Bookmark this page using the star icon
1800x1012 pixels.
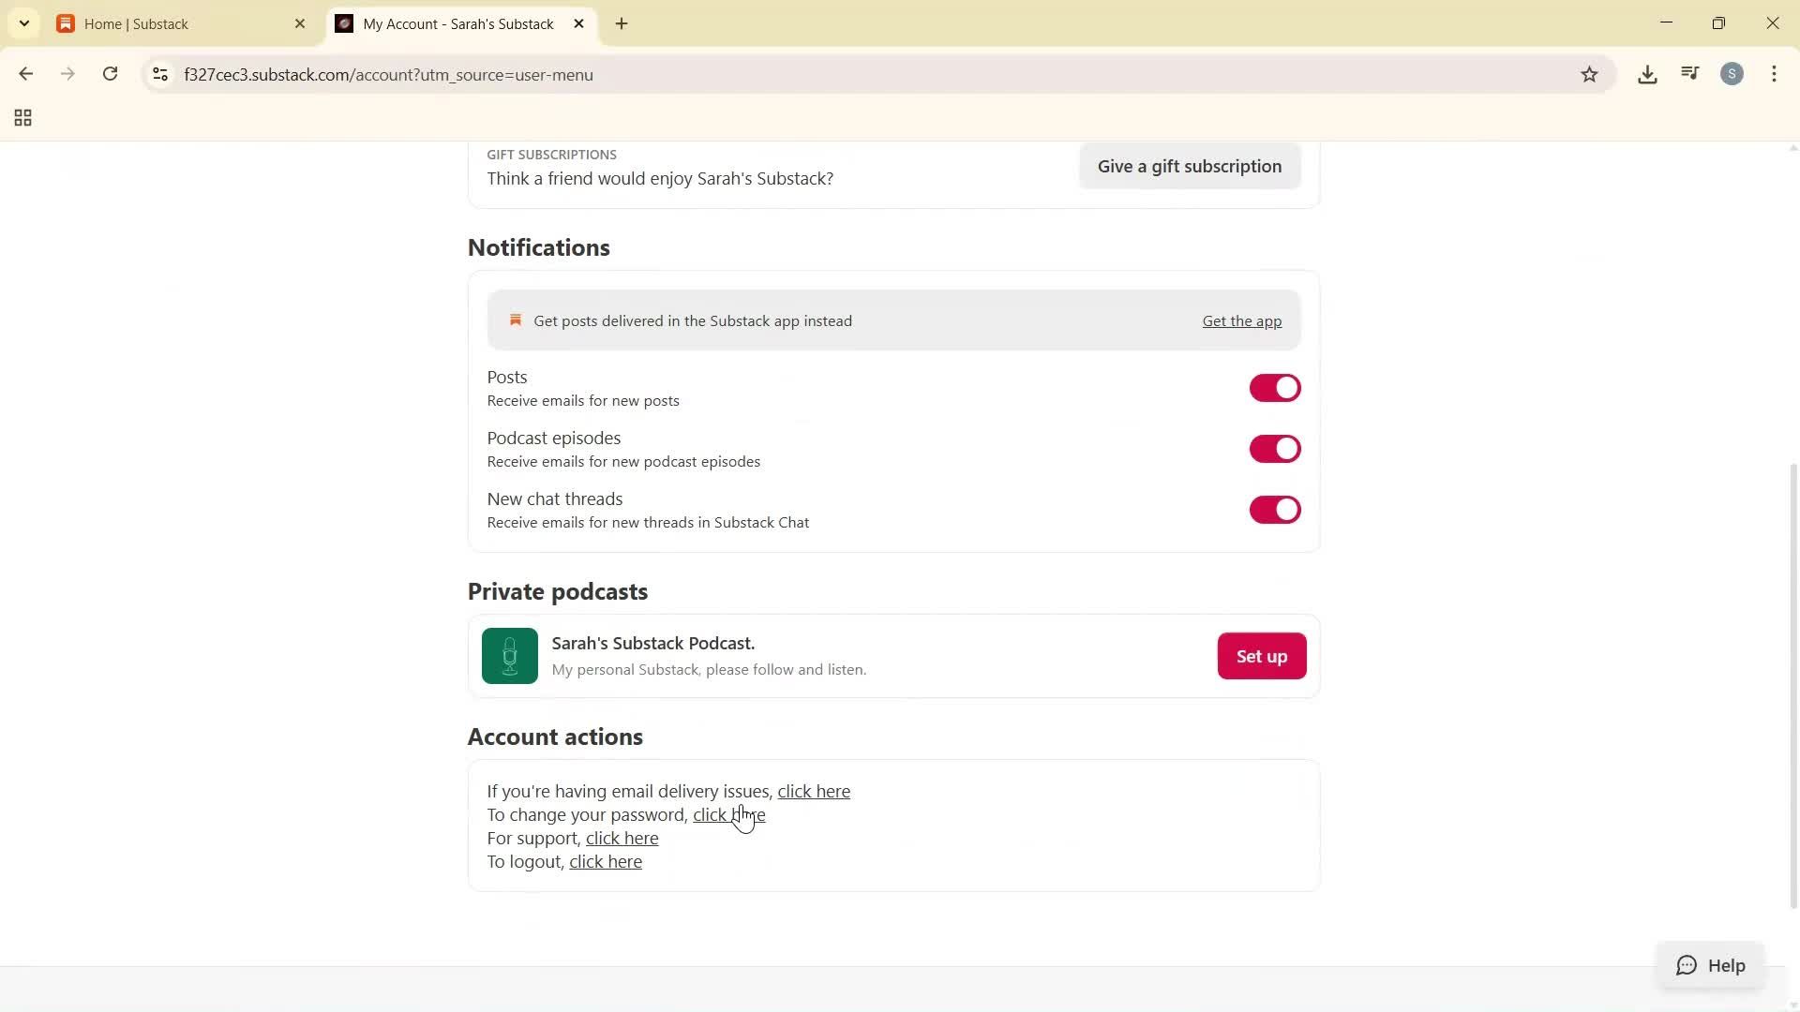[1590, 74]
